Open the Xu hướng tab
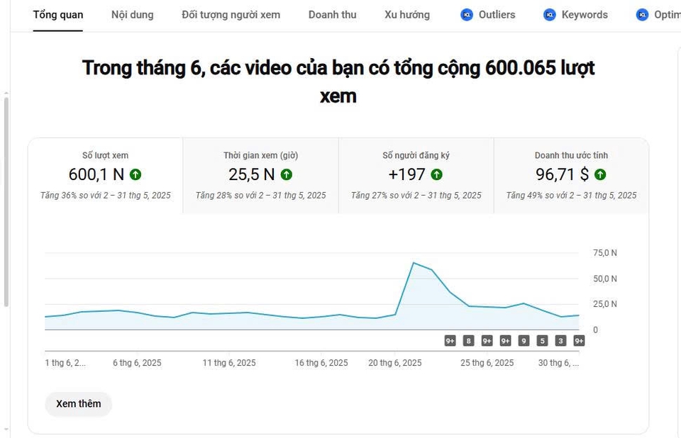This screenshot has width=681, height=438. 407,15
